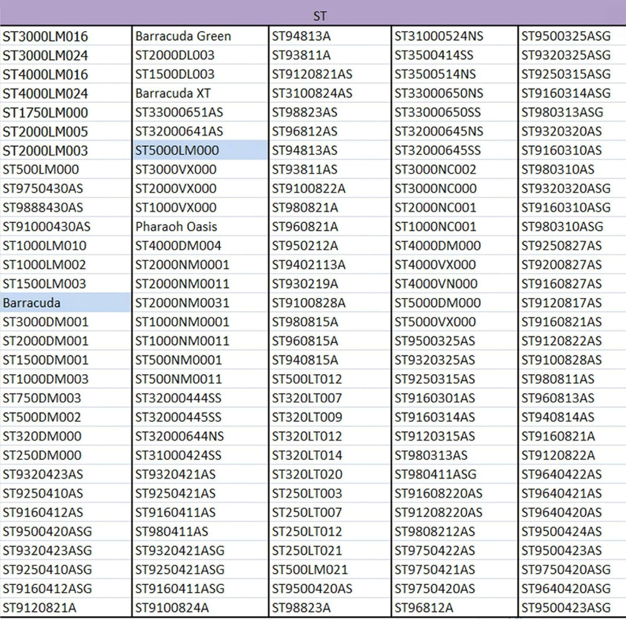
Task: Click cell ST3000DM001
Action: tap(66, 322)
